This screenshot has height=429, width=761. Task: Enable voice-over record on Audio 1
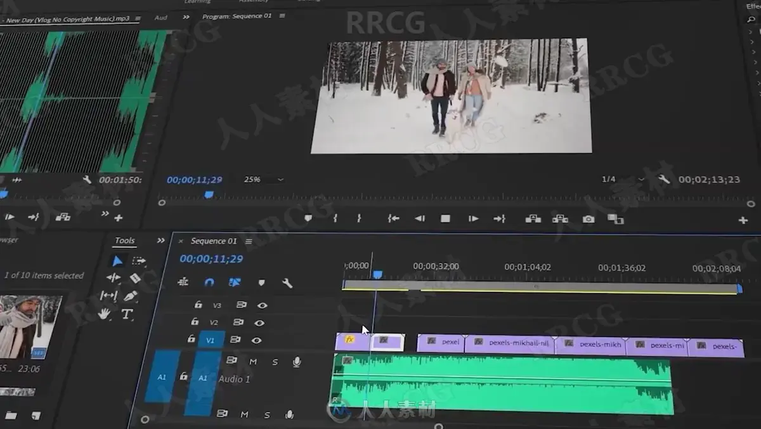point(296,362)
